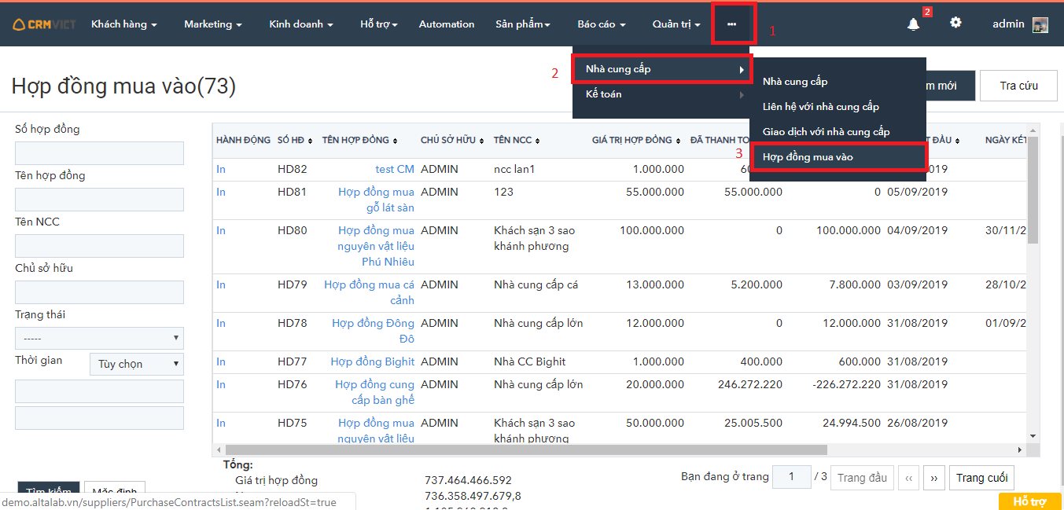Open Hợp đồng mua gỗ lát sàn link
This screenshot has width=1064, height=510.
[376, 200]
